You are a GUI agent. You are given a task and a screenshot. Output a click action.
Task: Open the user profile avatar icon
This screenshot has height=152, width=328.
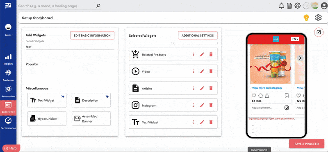pos(324,6)
